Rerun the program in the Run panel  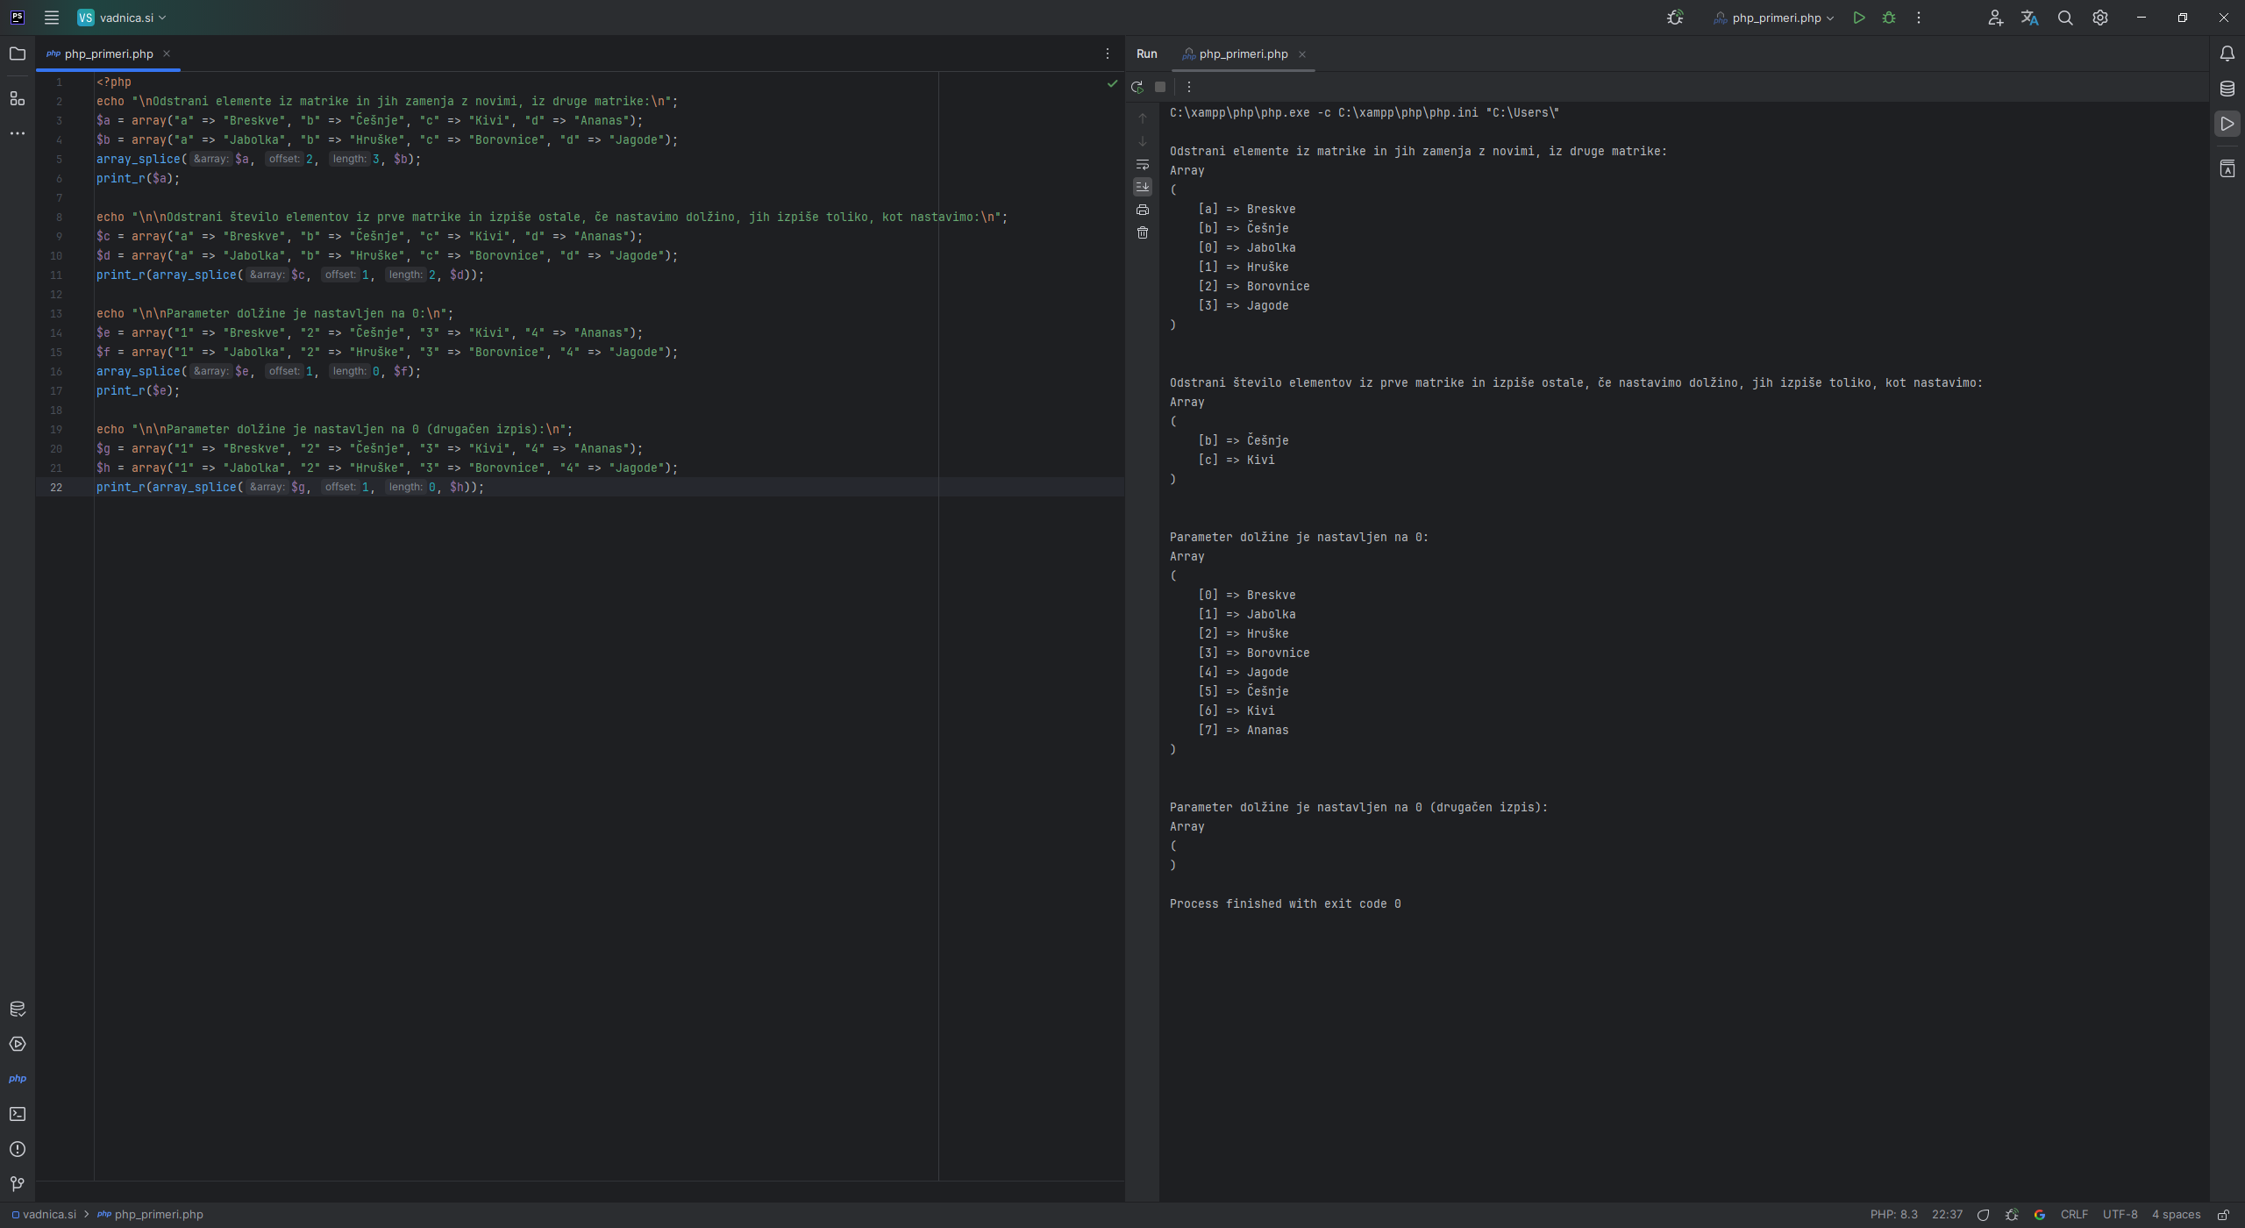(x=1137, y=87)
